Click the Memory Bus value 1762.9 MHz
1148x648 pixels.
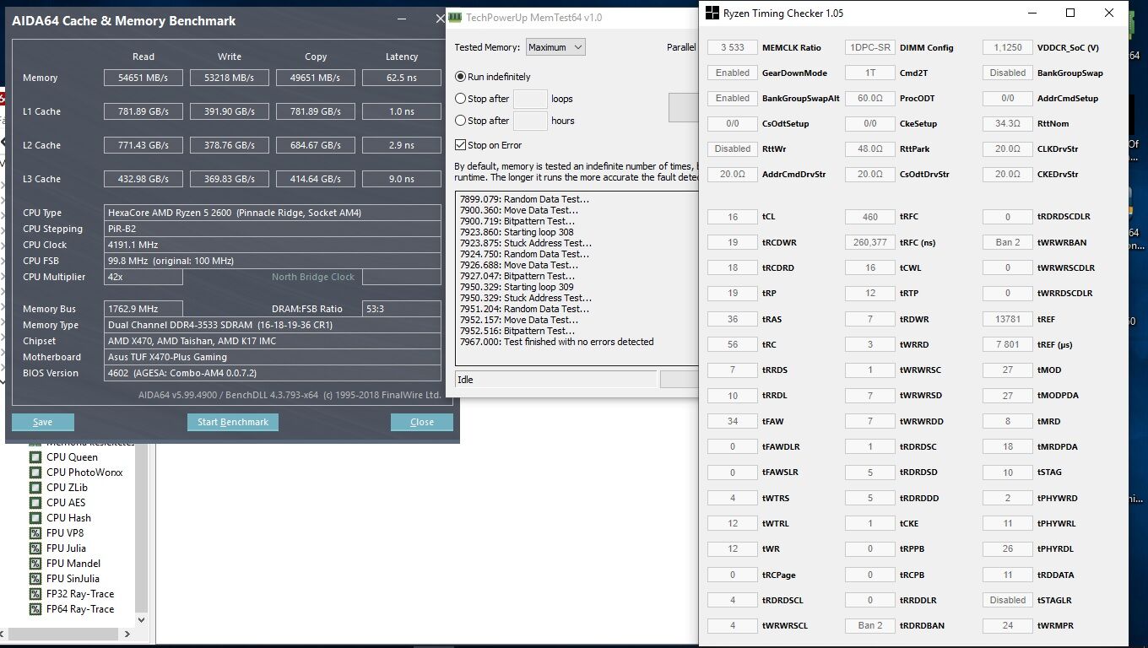tap(143, 309)
